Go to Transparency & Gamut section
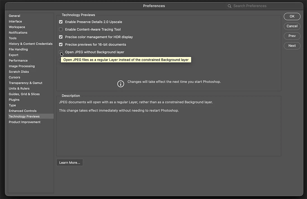Screen dimensions: 307x199 pyautogui.click(x=31, y=83)
